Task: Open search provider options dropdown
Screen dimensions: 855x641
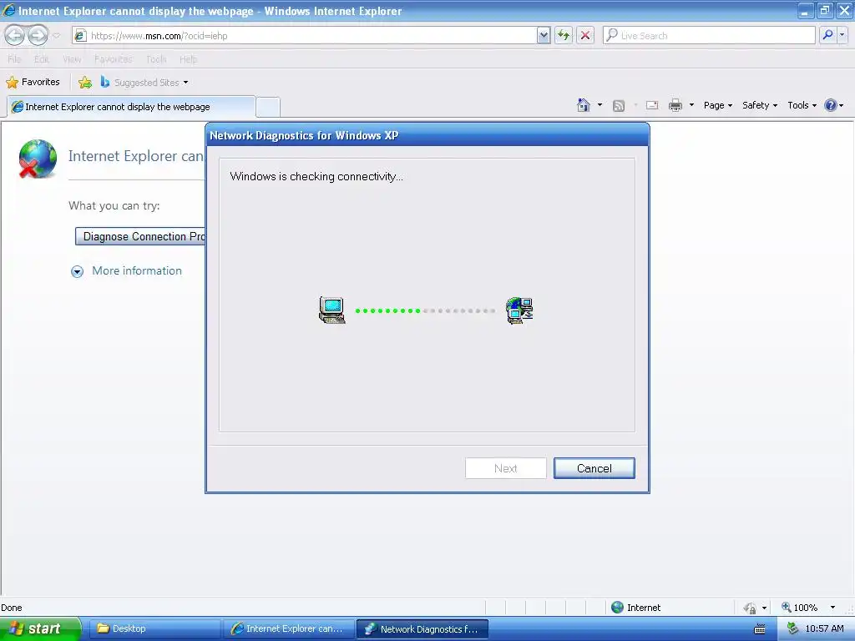Action: tap(842, 35)
